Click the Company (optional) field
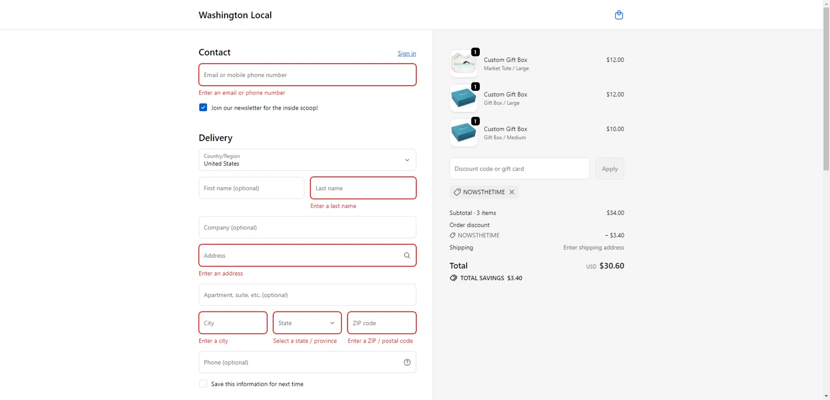The width and height of the screenshot is (830, 400). click(x=307, y=227)
